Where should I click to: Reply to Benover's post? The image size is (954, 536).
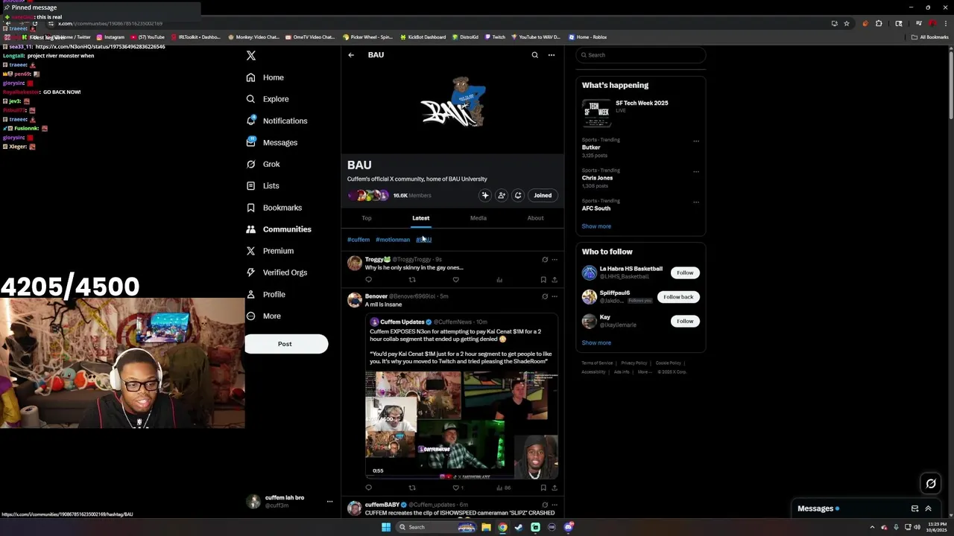[368, 488]
